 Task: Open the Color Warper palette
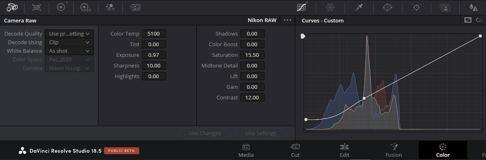330,7
